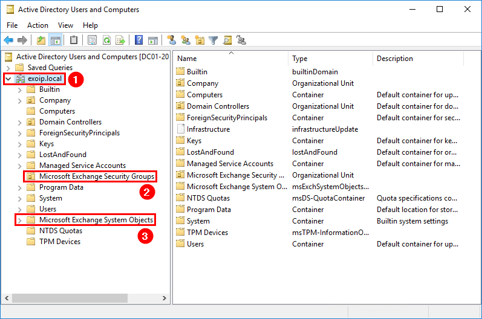Select NTDS Quotas in the console tree

point(60,231)
